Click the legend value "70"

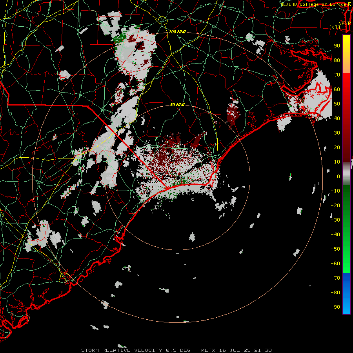click(x=337, y=75)
